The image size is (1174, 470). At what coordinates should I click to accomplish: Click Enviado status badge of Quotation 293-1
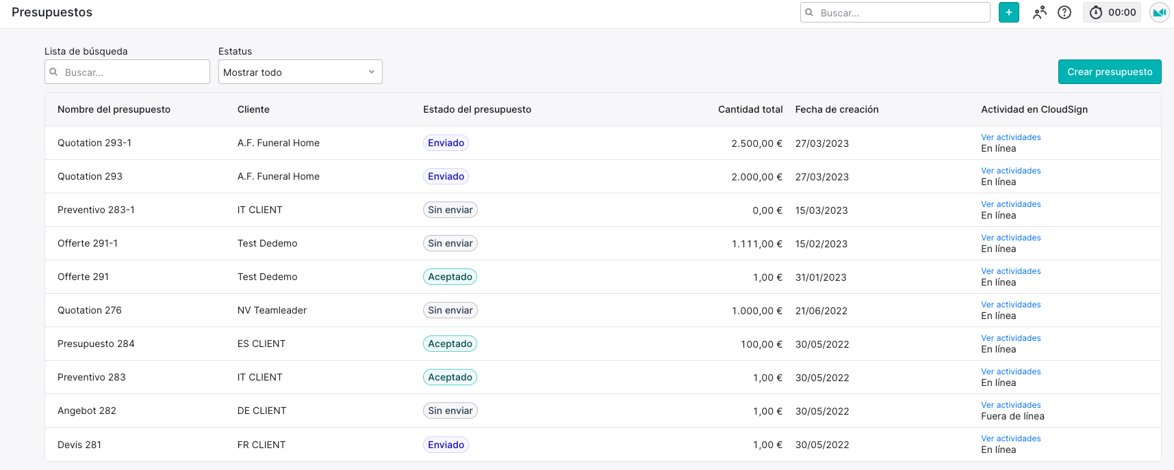(446, 143)
